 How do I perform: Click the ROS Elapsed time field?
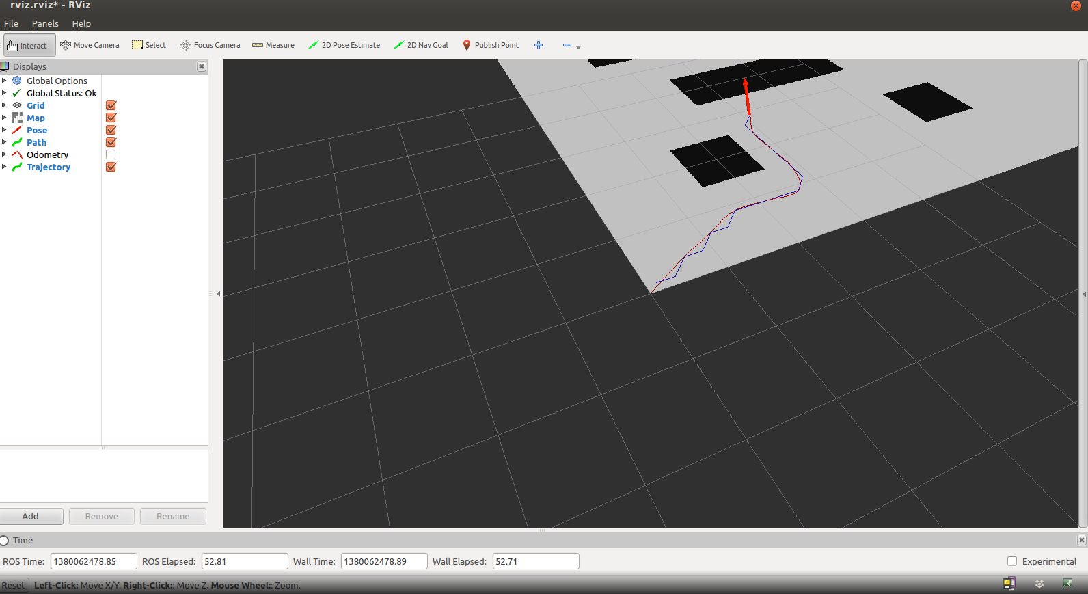[245, 561]
